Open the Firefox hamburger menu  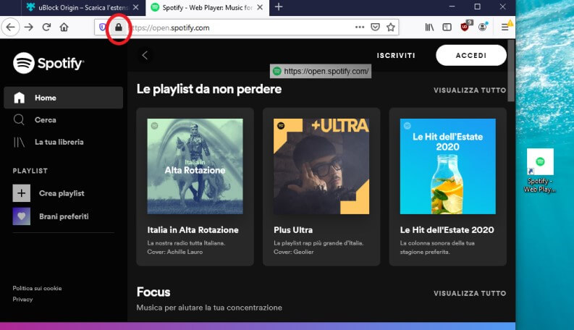pyautogui.click(x=505, y=27)
